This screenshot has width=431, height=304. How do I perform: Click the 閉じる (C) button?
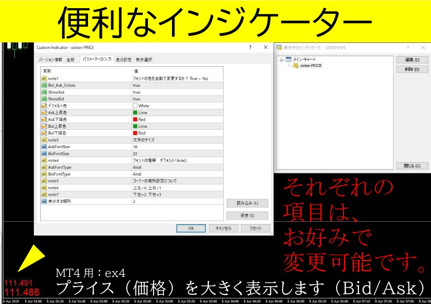point(412,166)
